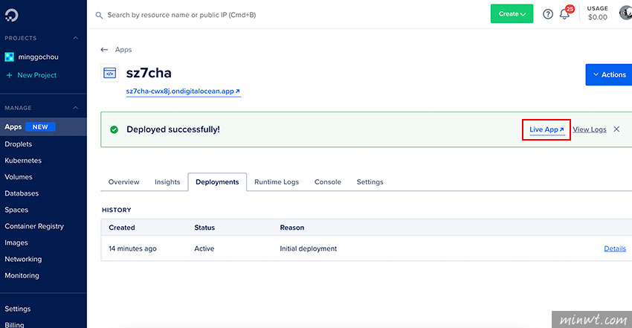
Task: Open the app Settings tab
Action: click(370, 182)
